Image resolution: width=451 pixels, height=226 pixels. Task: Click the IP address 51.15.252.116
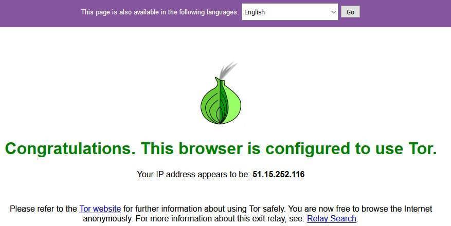click(278, 174)
